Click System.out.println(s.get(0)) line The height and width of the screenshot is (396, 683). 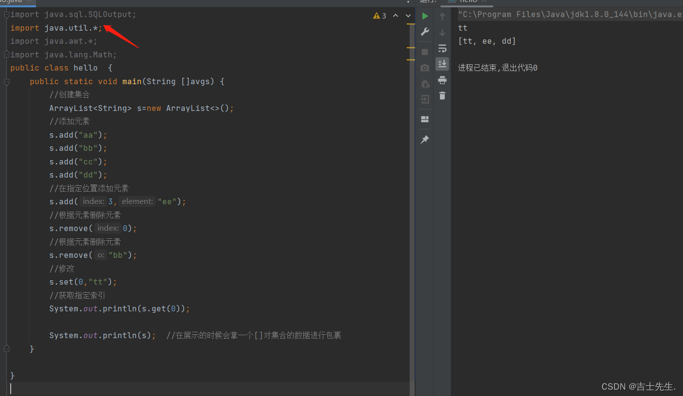pyautogui.click(x=120, y=308)
